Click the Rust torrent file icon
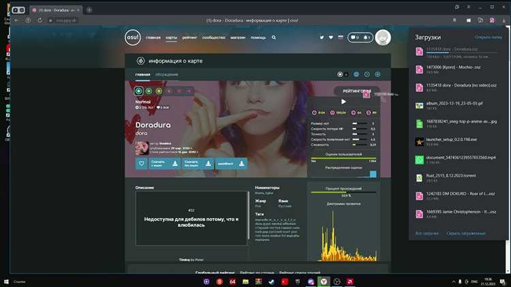Image resolution: width=511 pixels, height=287 pixels. [419, 178]
